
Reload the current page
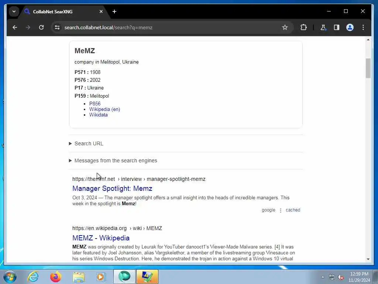41,27
